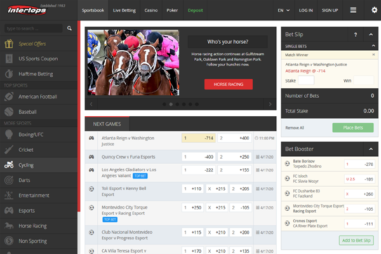Open the hamburger menu icon
Image resolution: width=381 pixels, height=254 pixels.
(x=353, y=10)
